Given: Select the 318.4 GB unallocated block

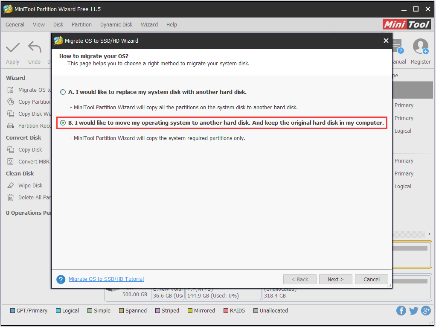Looking at the screenshot, I should [346, 294].
